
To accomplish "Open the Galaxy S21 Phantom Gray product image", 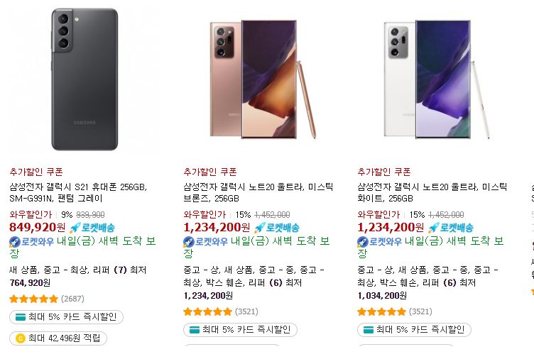I will (85, 79).
